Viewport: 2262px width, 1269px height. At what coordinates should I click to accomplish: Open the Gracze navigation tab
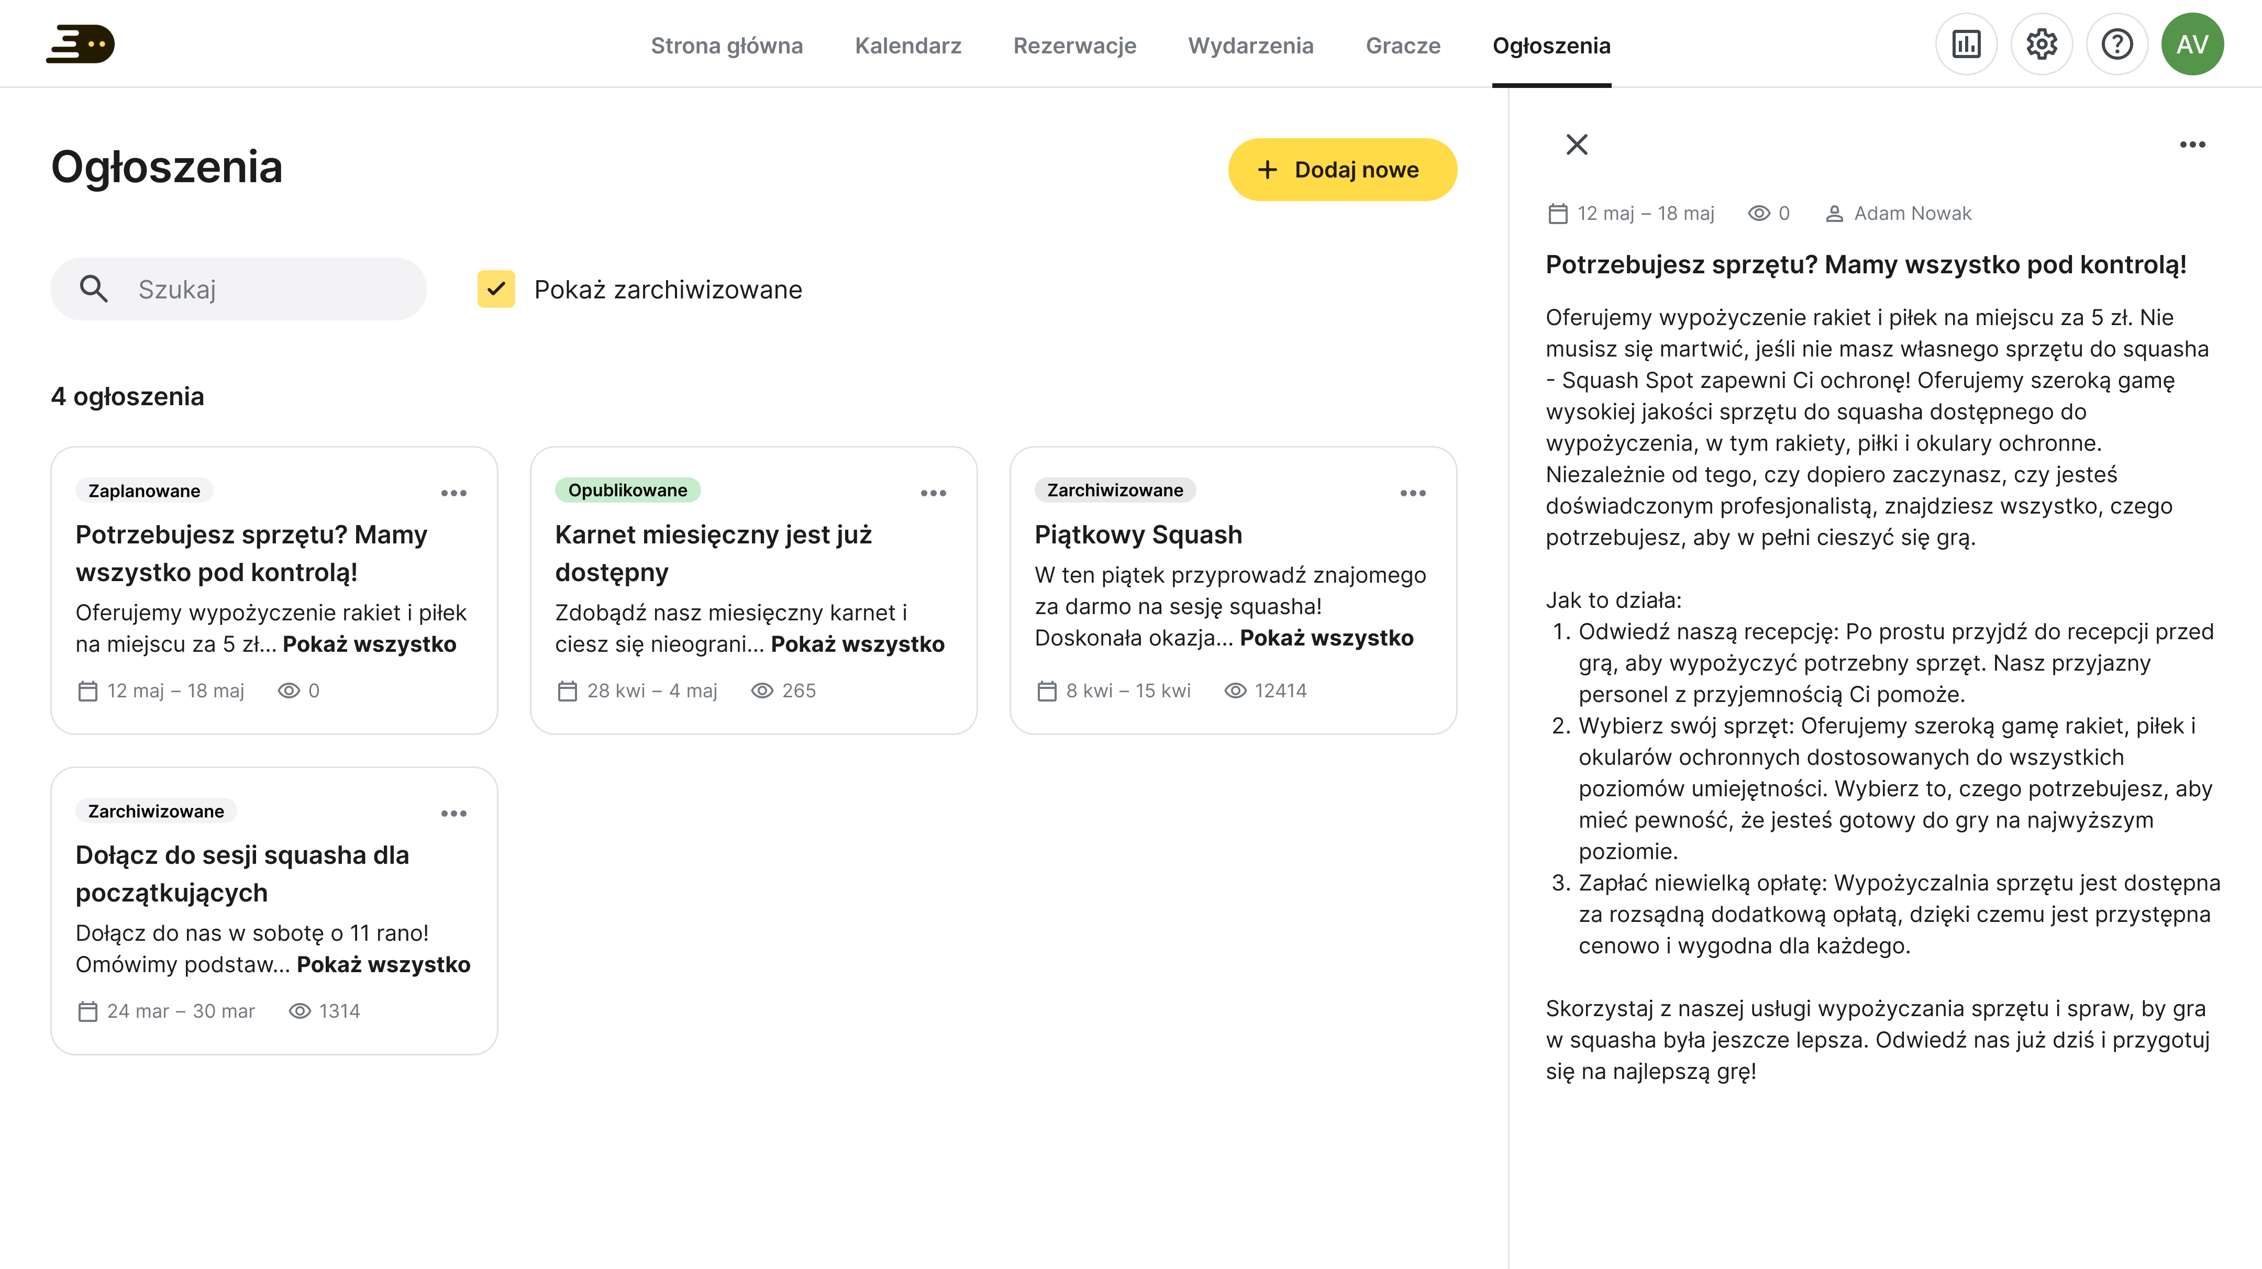(x=1402, y=46)
